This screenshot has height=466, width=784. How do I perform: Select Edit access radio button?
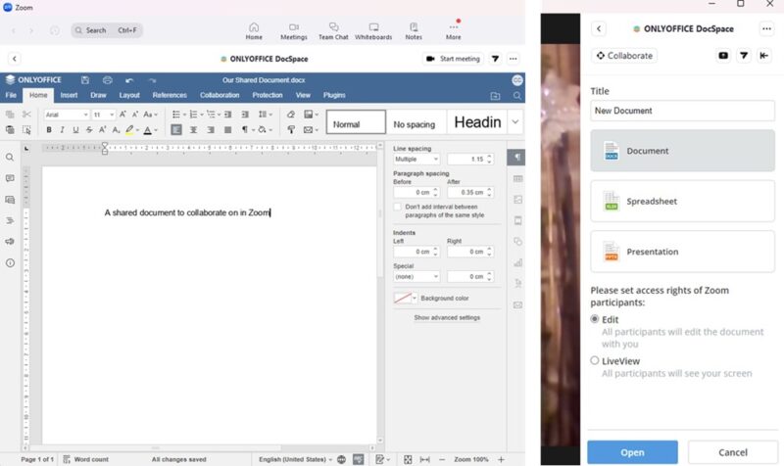pyautogui.click(x=595, y=319)
